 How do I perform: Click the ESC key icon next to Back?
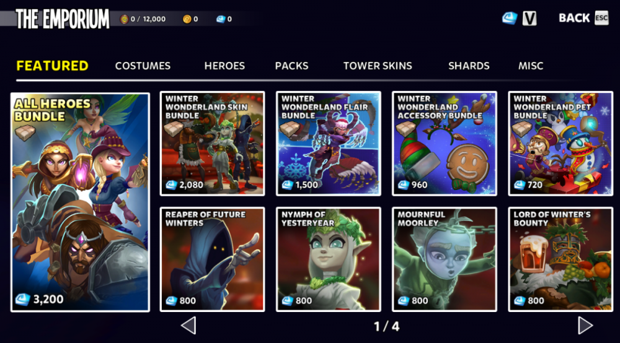click(601, 18)
